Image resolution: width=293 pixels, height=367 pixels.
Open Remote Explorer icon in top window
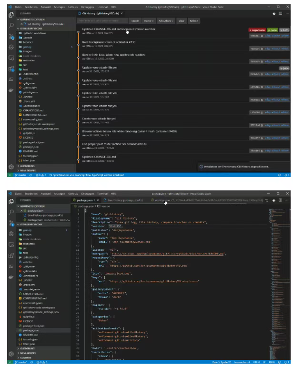pyautogui.click(x=11, y=58)
